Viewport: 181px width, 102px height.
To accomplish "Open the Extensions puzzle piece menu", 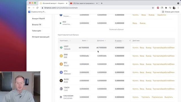I will 166,8.
